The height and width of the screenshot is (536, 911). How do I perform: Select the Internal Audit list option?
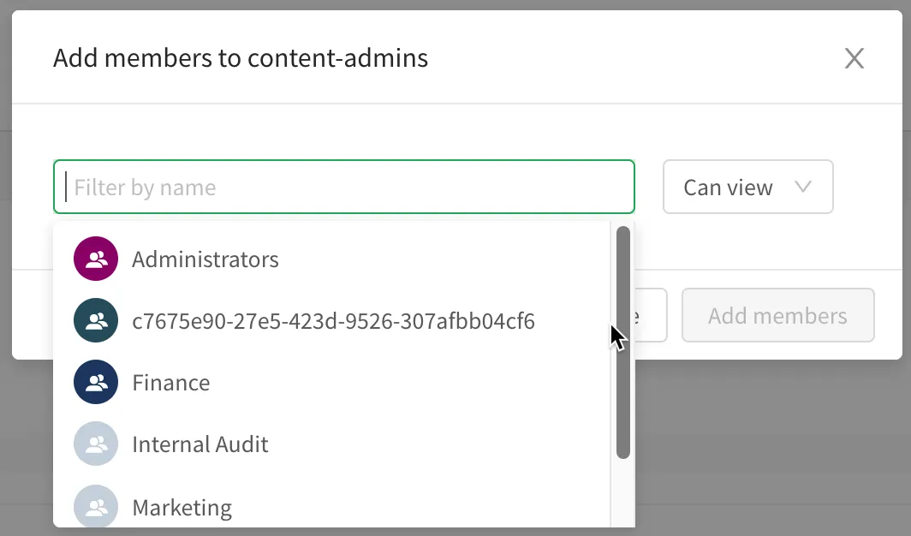click(200, 444)
